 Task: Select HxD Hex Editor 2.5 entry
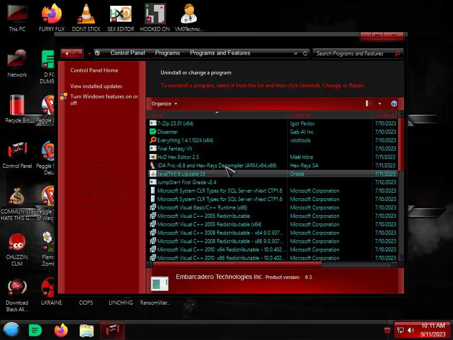[x=272, y=157]
